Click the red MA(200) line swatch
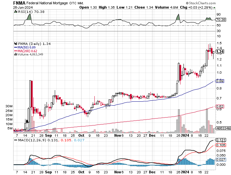 (x=16, y=51)
